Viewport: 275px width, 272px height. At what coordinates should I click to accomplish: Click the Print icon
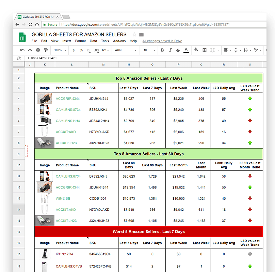[38, 50]
